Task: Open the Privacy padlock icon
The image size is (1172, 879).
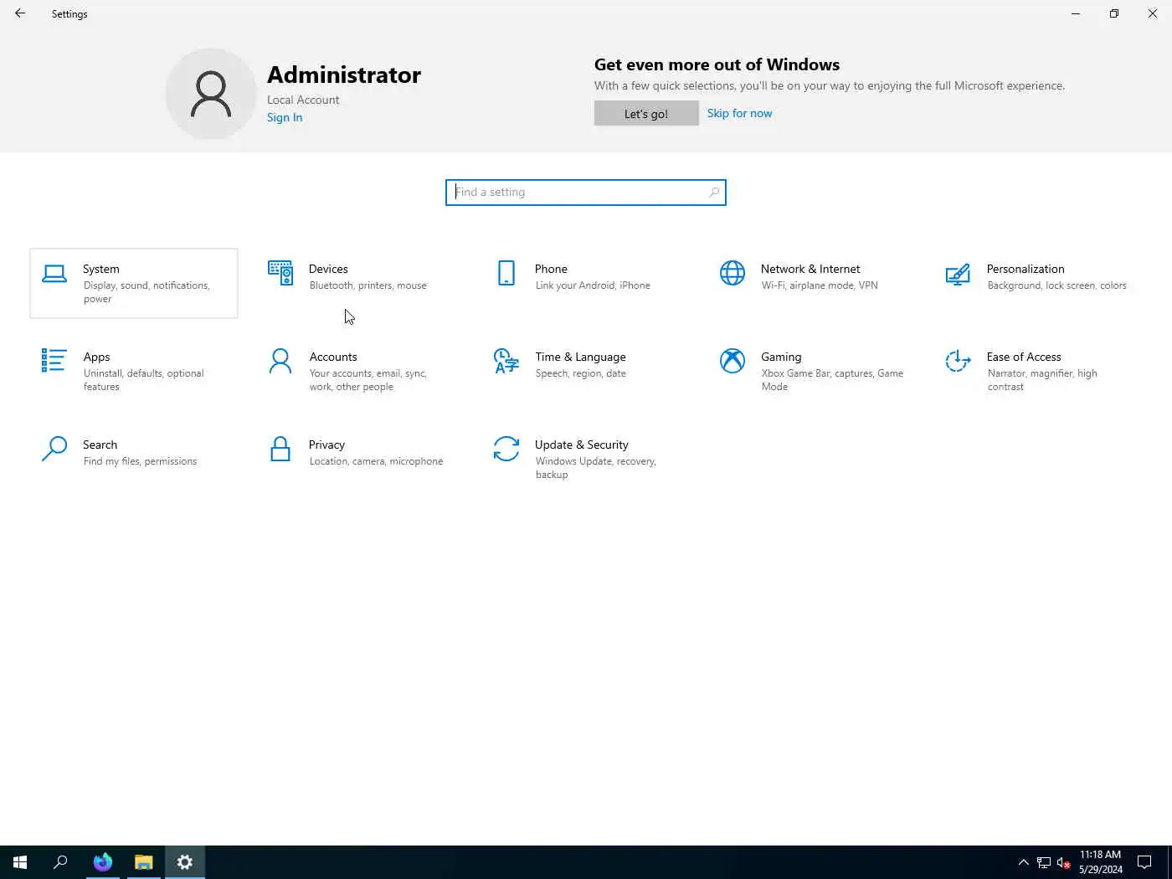Action: 280,449
